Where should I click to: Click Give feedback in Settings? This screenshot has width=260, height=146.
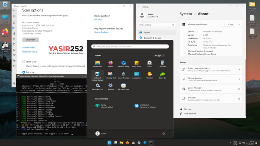(x=190, y=113)
